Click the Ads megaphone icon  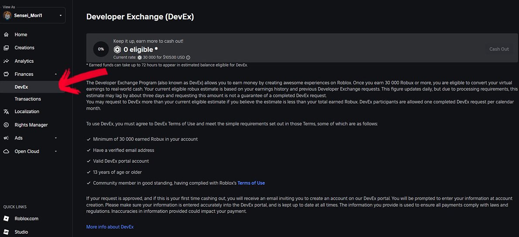(6, 138)
